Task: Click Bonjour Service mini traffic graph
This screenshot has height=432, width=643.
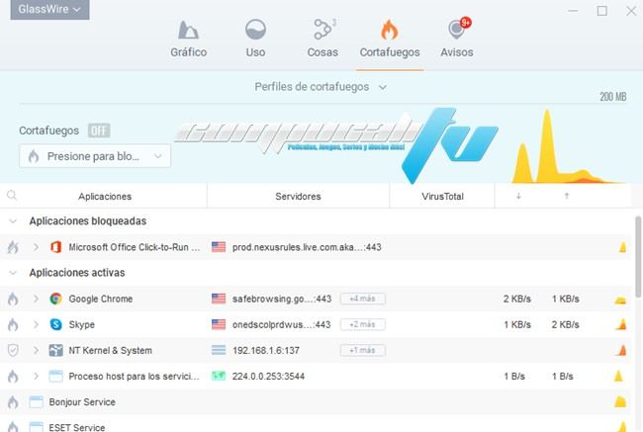Action: pyautogui.click(x=620, y=401)
